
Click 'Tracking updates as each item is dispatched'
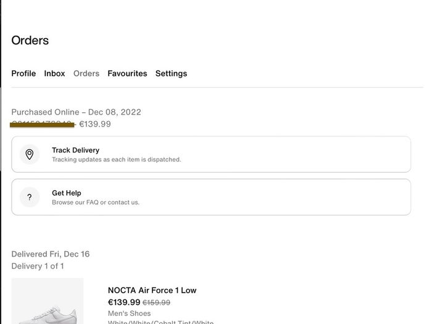(117, 159)
